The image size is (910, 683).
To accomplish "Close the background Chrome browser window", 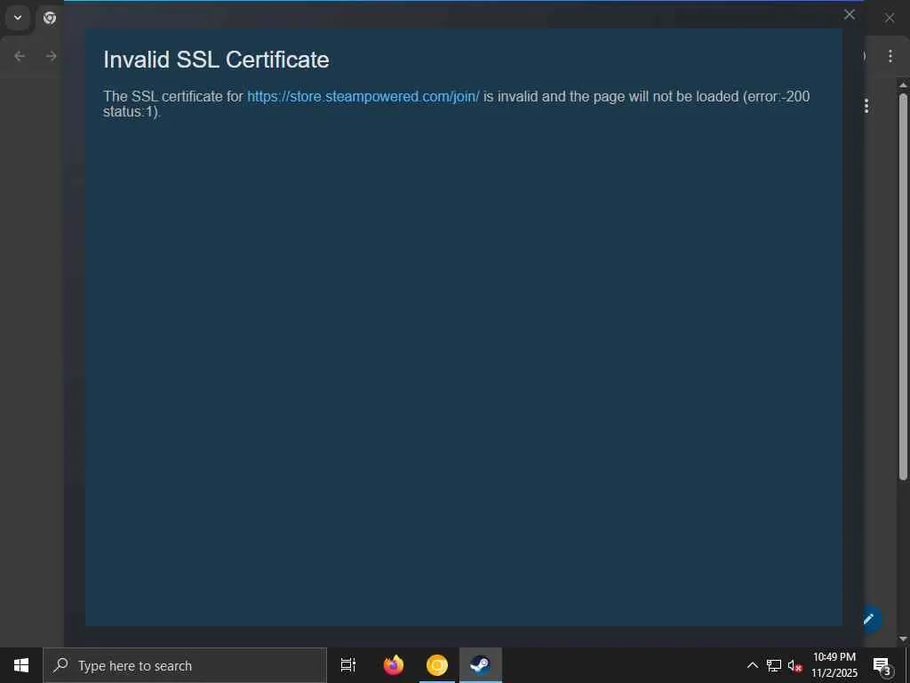I will click(889, 18).
